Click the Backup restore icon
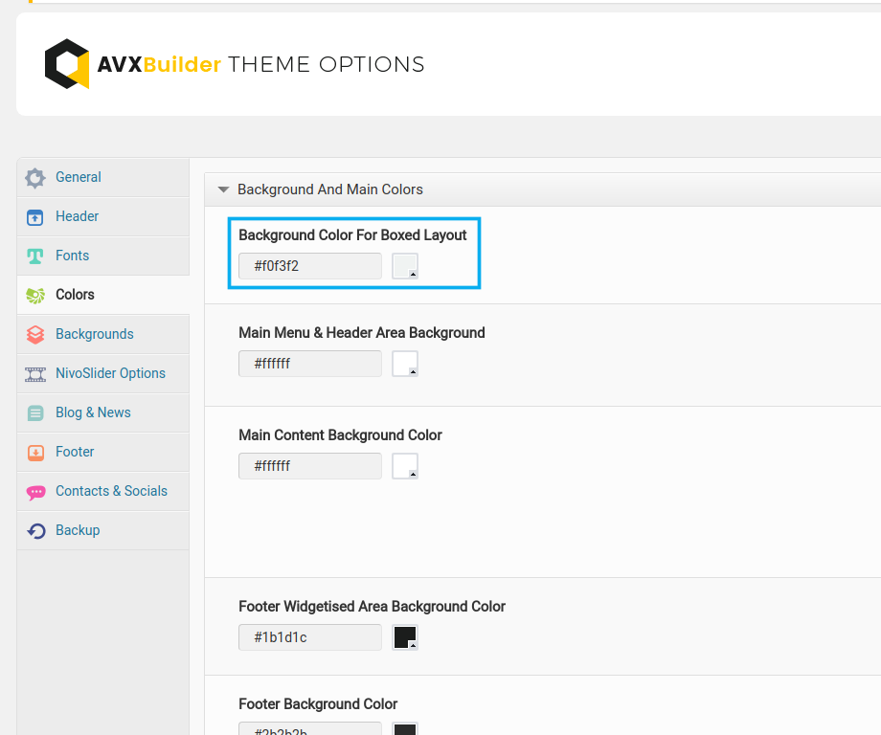 35,531
